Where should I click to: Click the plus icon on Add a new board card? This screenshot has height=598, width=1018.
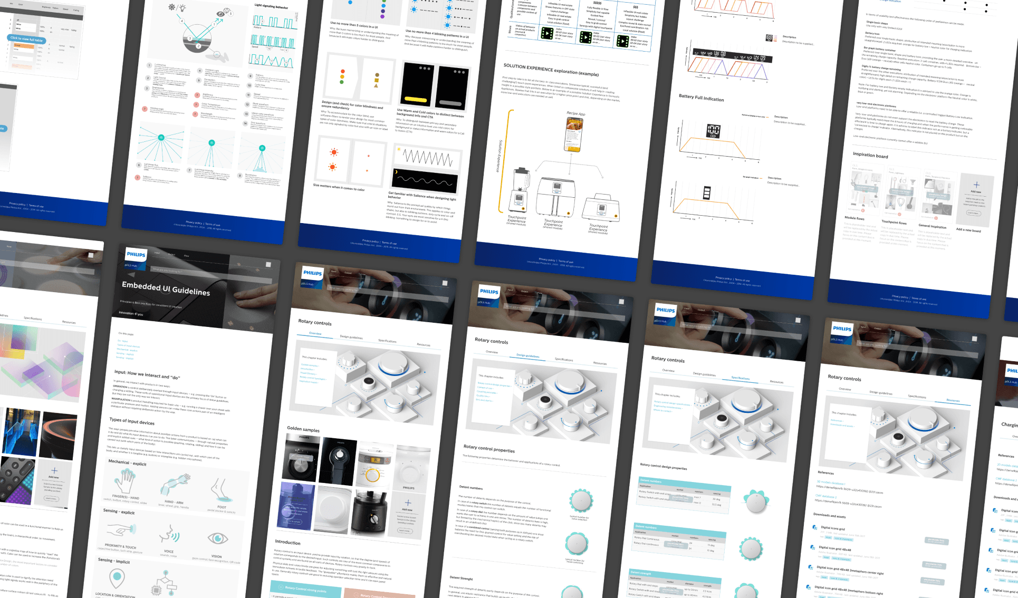click(976, 185)
